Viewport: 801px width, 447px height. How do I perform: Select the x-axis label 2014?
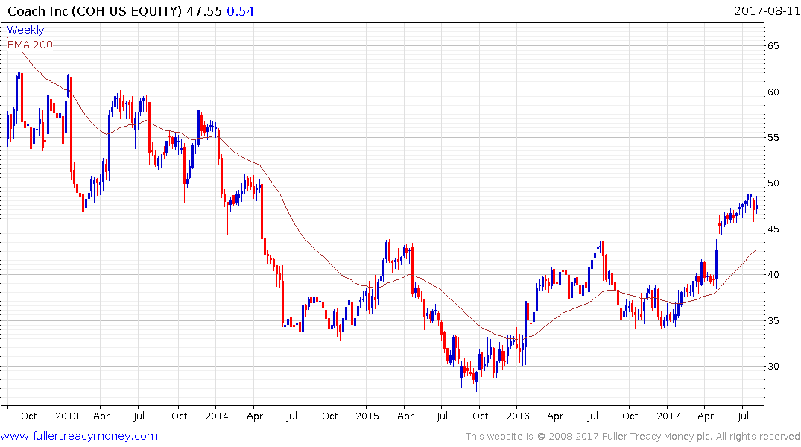point(217,416)
